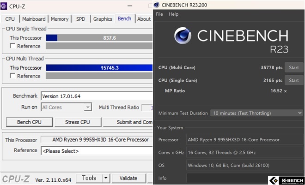
Task: Open the Help menu in Cinebench
Action: coord(173,14)
